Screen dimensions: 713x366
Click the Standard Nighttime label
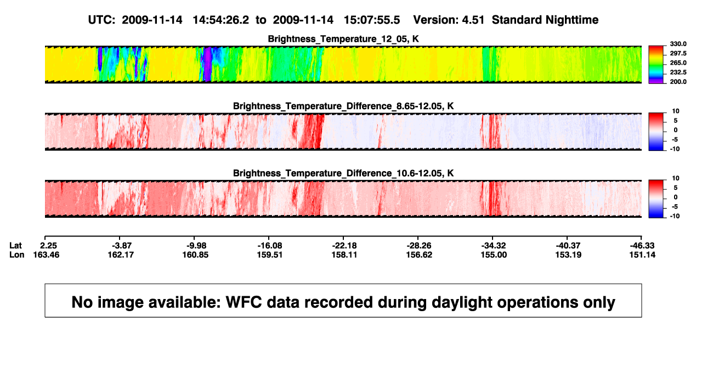545,20
